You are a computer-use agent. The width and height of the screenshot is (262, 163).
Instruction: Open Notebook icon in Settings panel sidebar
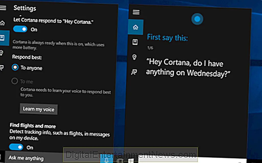tap(2, 38)
